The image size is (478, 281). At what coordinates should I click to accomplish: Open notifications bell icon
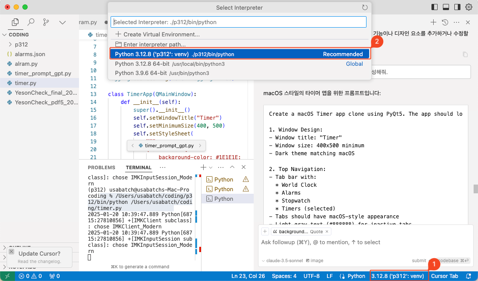pyautogui.click(x=468, y=276)
